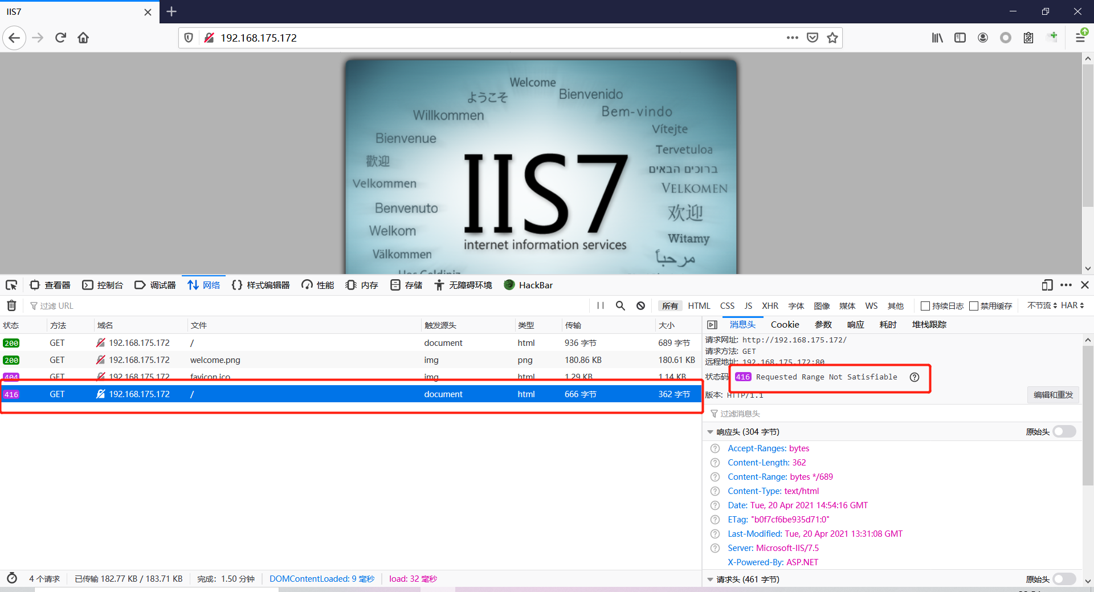
Task: Open the 不节流 throttling dropdown
Action: point(1042,305)
